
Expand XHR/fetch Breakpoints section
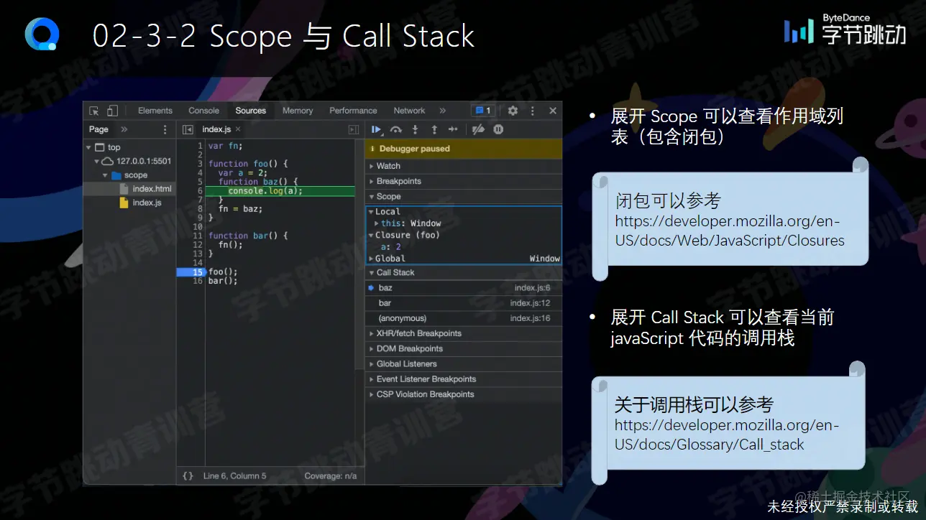coord(463,333)
